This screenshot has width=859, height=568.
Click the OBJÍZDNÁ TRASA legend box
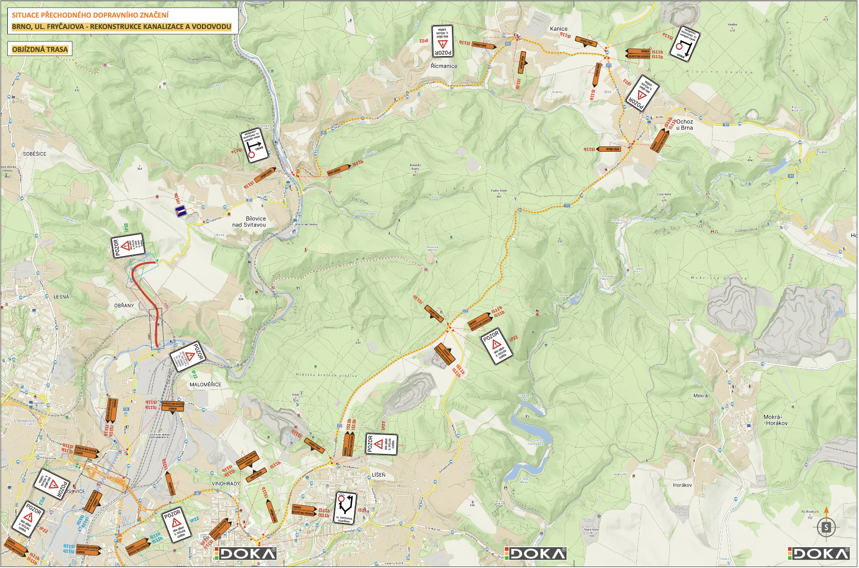40,49
